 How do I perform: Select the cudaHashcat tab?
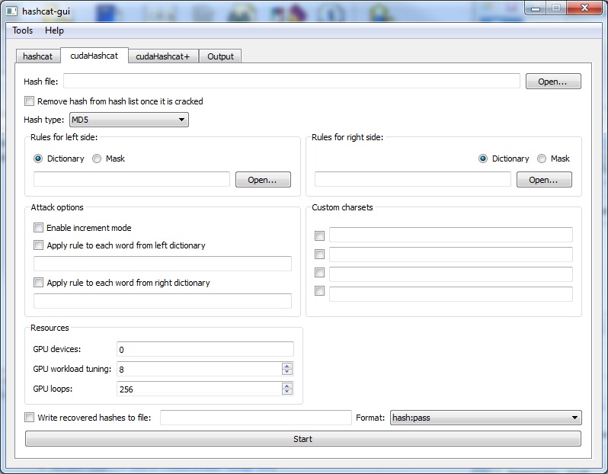tap(94, 56)
